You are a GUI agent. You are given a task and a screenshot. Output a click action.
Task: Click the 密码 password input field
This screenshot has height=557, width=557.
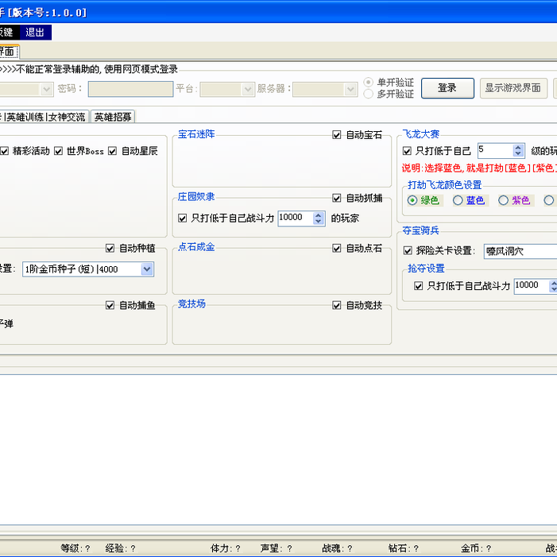point(131,89)
